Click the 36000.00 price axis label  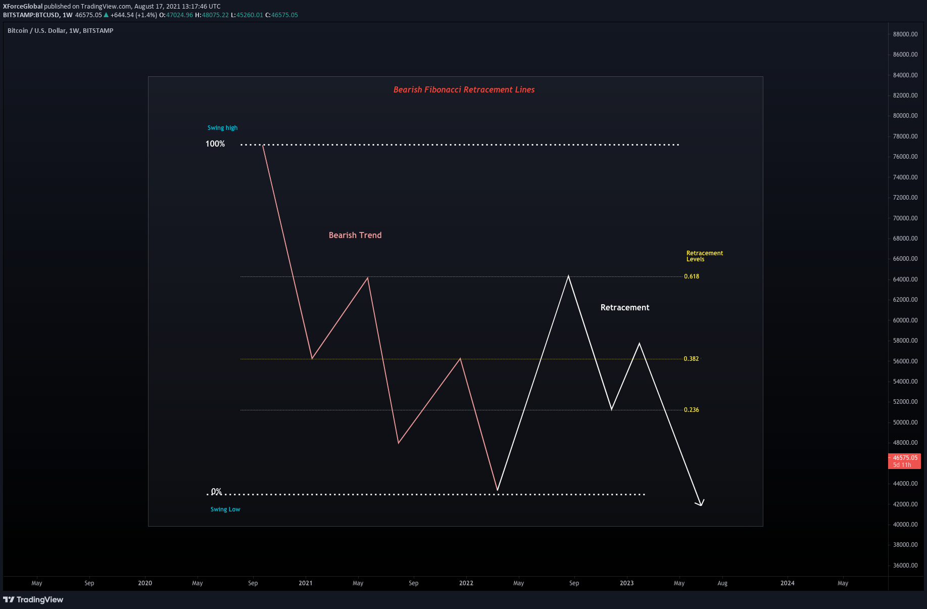(x=905, y=566)
